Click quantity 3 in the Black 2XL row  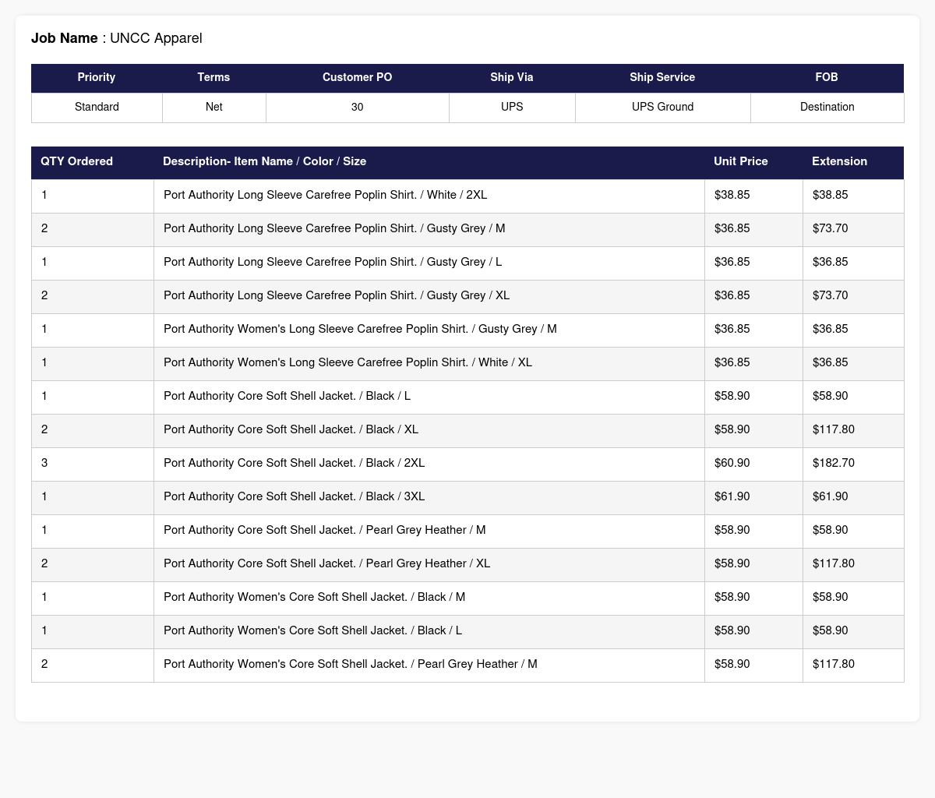(x=93, y=464)
